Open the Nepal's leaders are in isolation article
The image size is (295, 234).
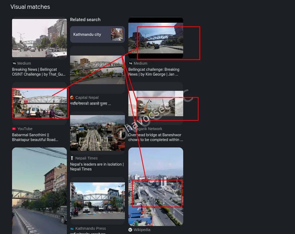click(x=97, y=167)
